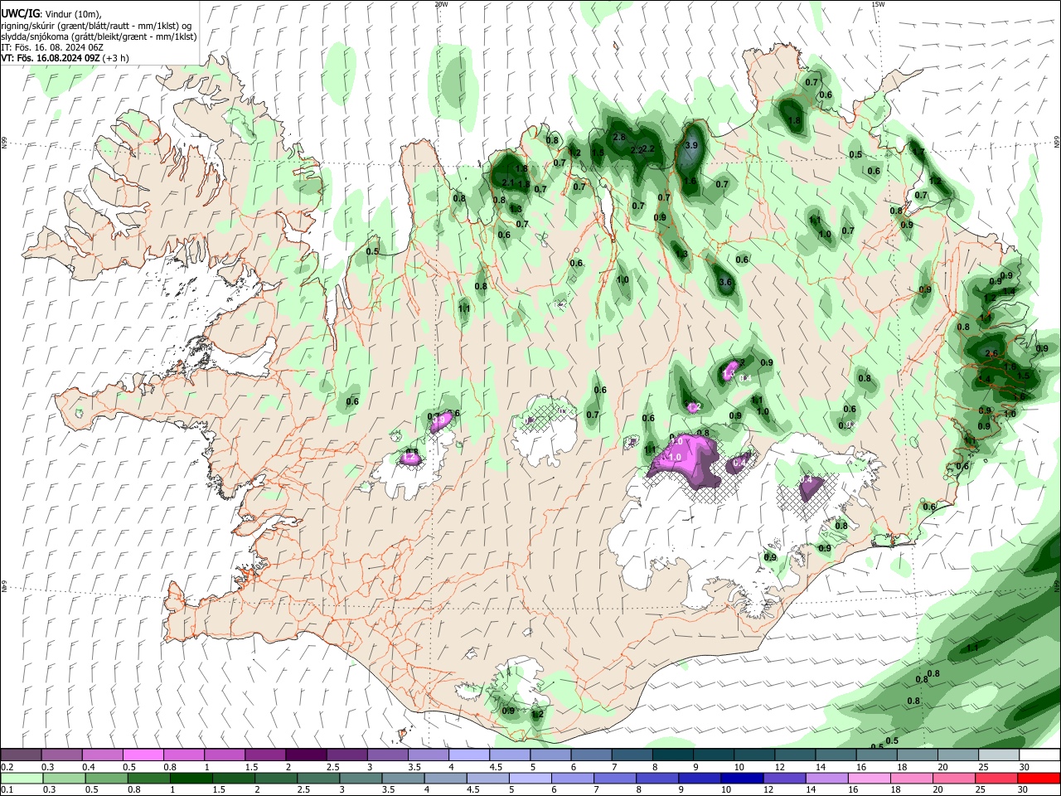
Task: Click the '3.6' rainfall value on the map
Action: click(x=725, y=283)
